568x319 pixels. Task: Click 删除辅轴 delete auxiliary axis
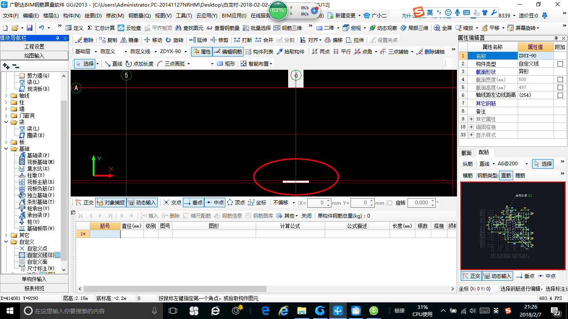click(430, 52)
